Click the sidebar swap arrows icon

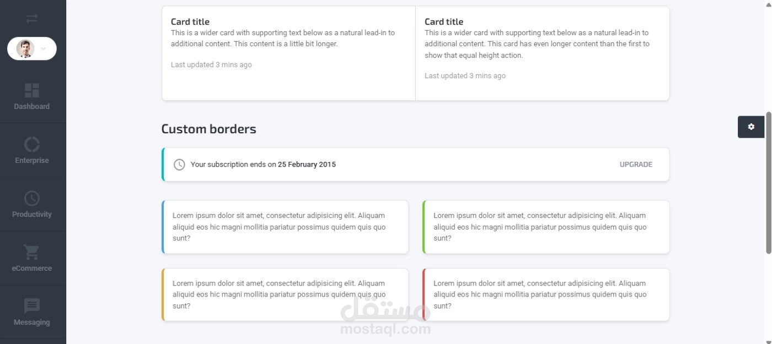32,19
